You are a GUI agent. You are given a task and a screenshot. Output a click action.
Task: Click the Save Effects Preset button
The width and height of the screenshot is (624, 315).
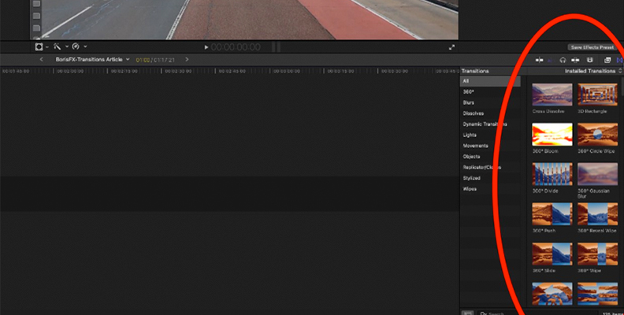click(592, 47)
